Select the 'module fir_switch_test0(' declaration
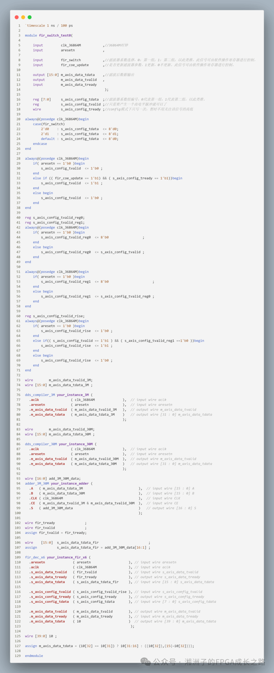This screenshot has width=274, height=673. click(x=49, y=35)
